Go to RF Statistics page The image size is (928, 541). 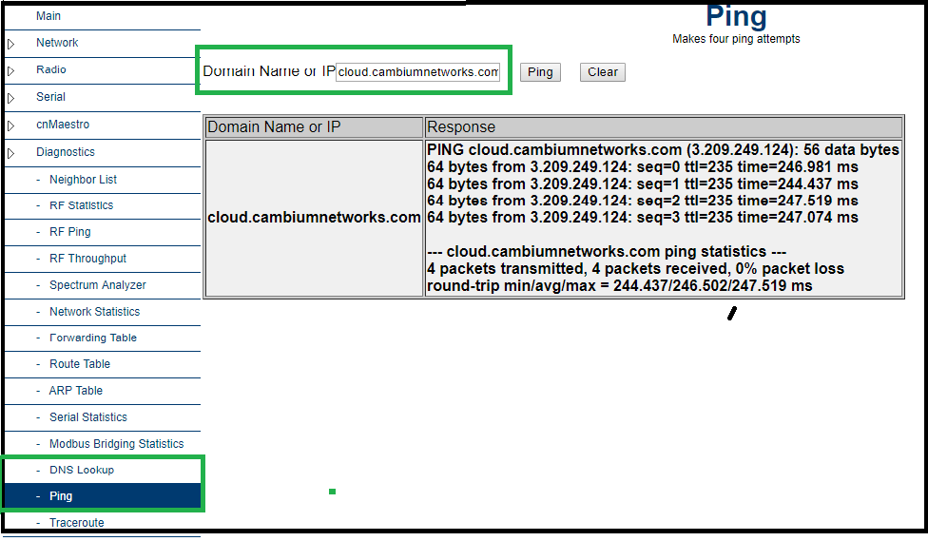click(x=81, y=205)
